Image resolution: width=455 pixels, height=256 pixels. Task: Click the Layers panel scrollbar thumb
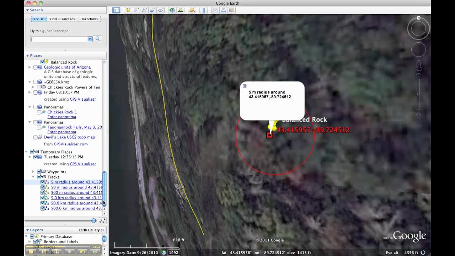tap(105, 239)
